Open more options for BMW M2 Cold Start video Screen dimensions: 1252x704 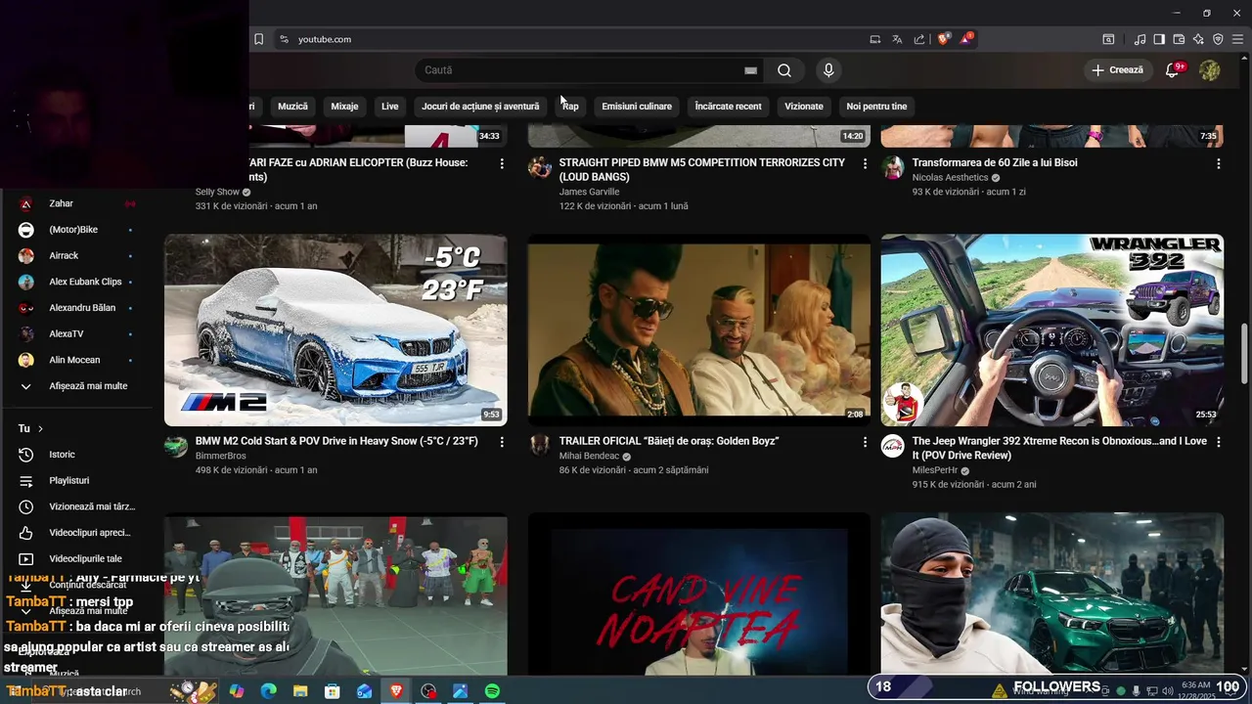502,442
